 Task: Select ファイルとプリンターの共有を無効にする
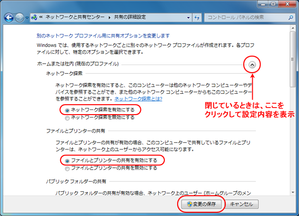coord(111,168)
